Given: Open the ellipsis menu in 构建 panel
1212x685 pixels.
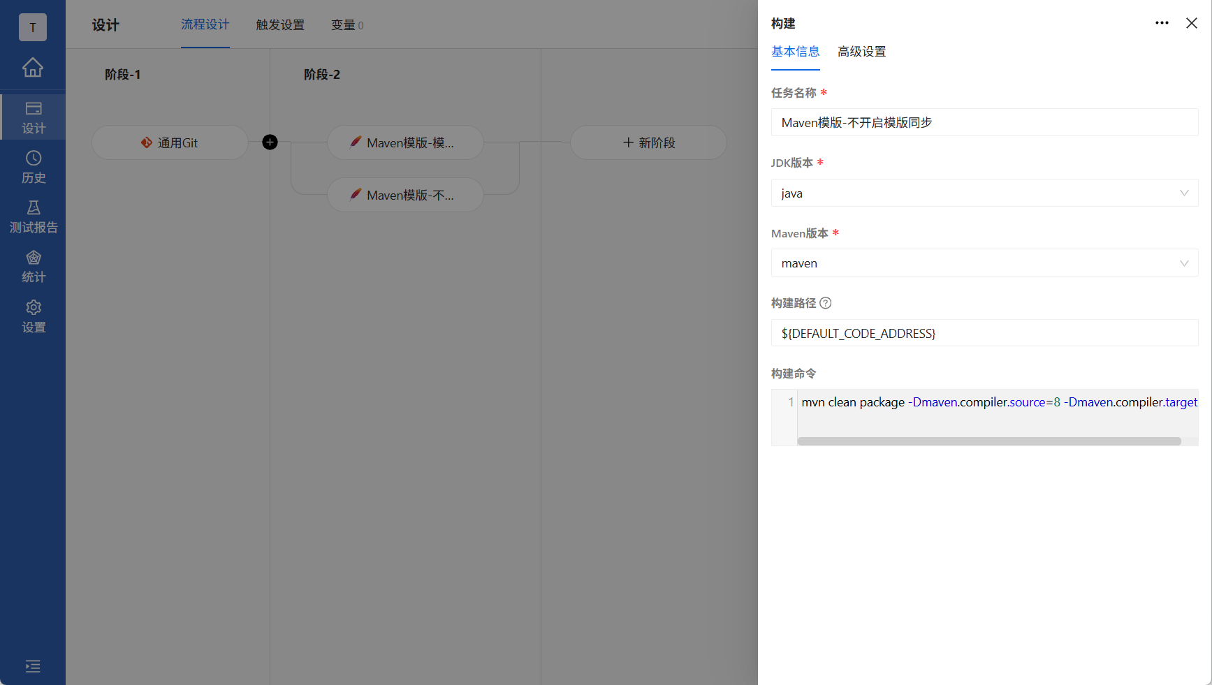Looking at the screenshot, I should tap(1162, 23).
